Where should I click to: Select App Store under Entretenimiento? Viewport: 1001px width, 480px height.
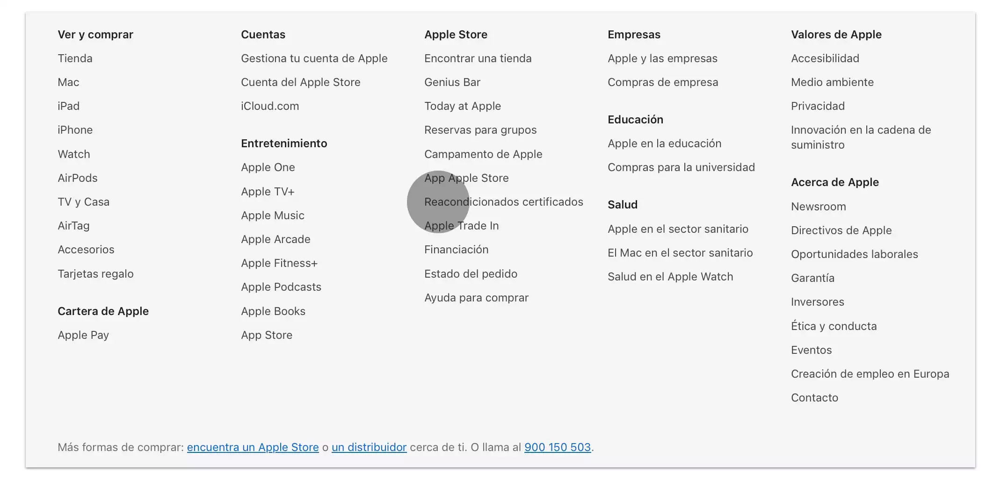[266, 335]
